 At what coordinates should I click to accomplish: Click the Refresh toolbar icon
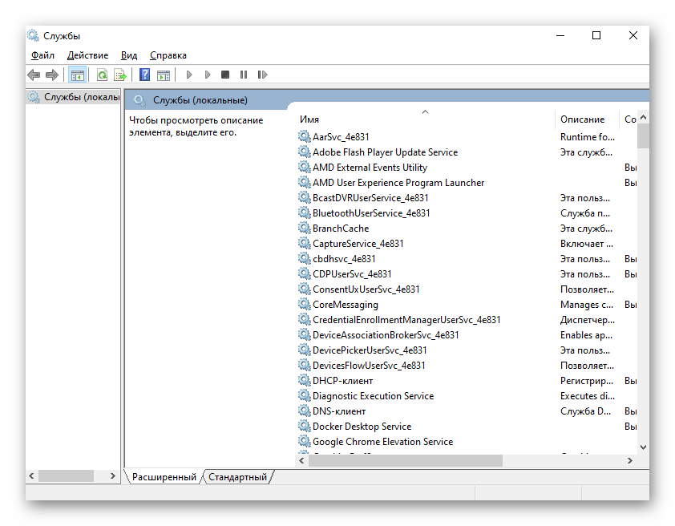point(102,75)
